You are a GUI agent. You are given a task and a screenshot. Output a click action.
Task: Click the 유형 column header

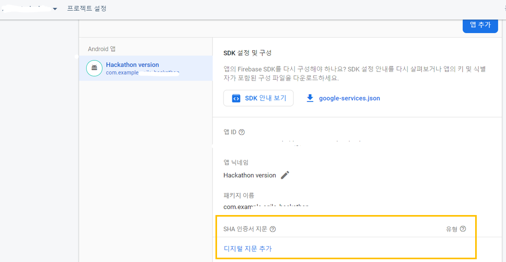click(451, 229)
